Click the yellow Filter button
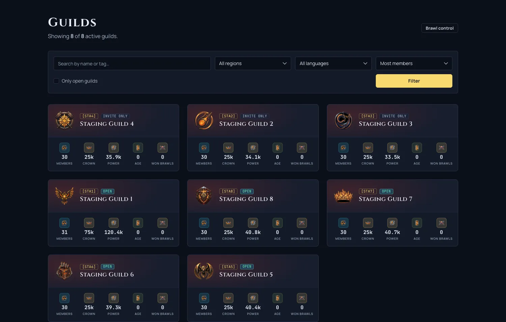Screen dimensions: 506x322 pyautogui.click(x=414, y=81)
